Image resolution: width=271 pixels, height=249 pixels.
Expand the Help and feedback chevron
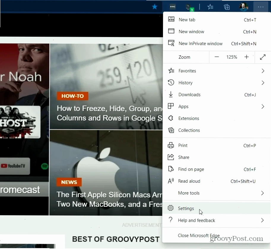click(x=262, y=220)
